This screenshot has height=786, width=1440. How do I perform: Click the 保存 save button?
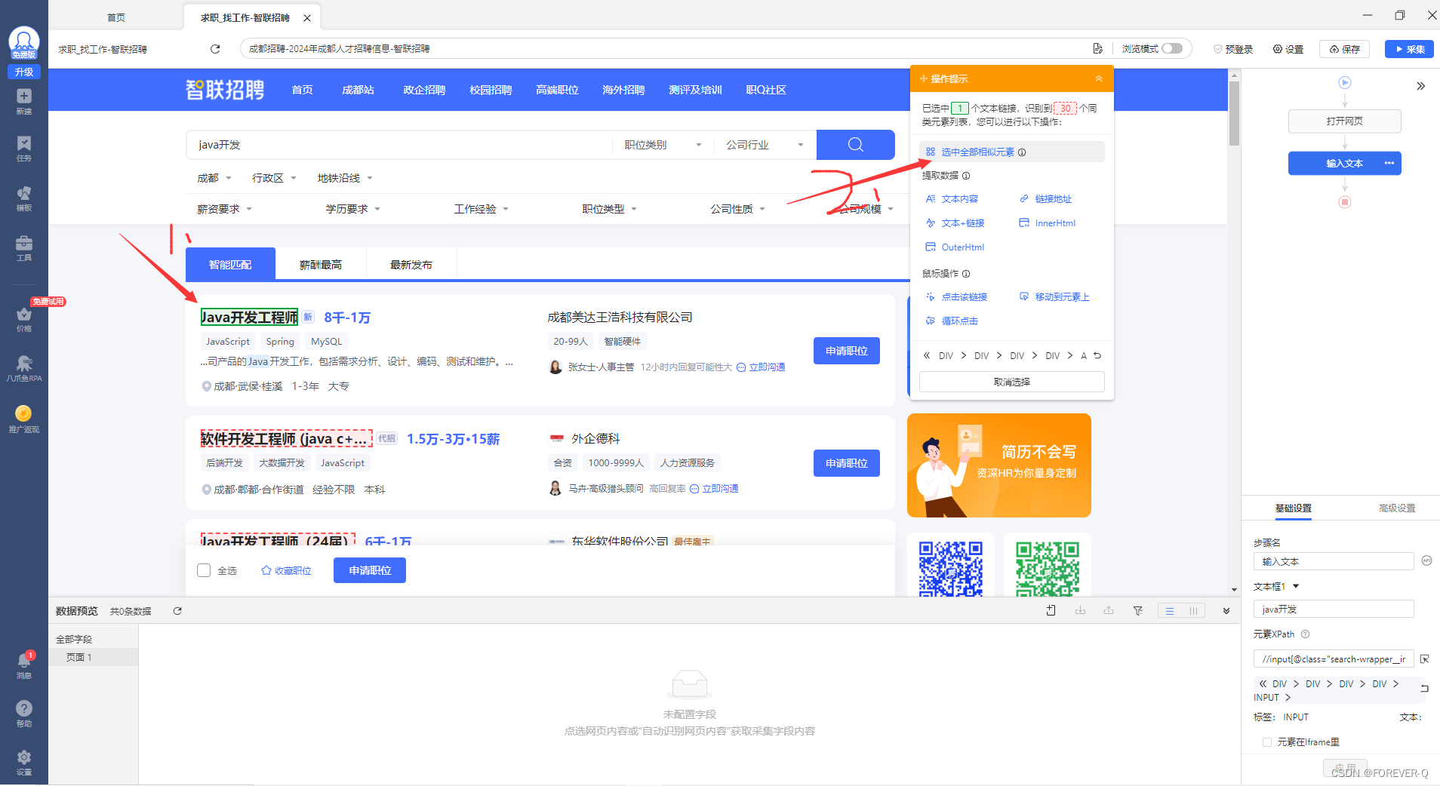(x=1345, y=49)
